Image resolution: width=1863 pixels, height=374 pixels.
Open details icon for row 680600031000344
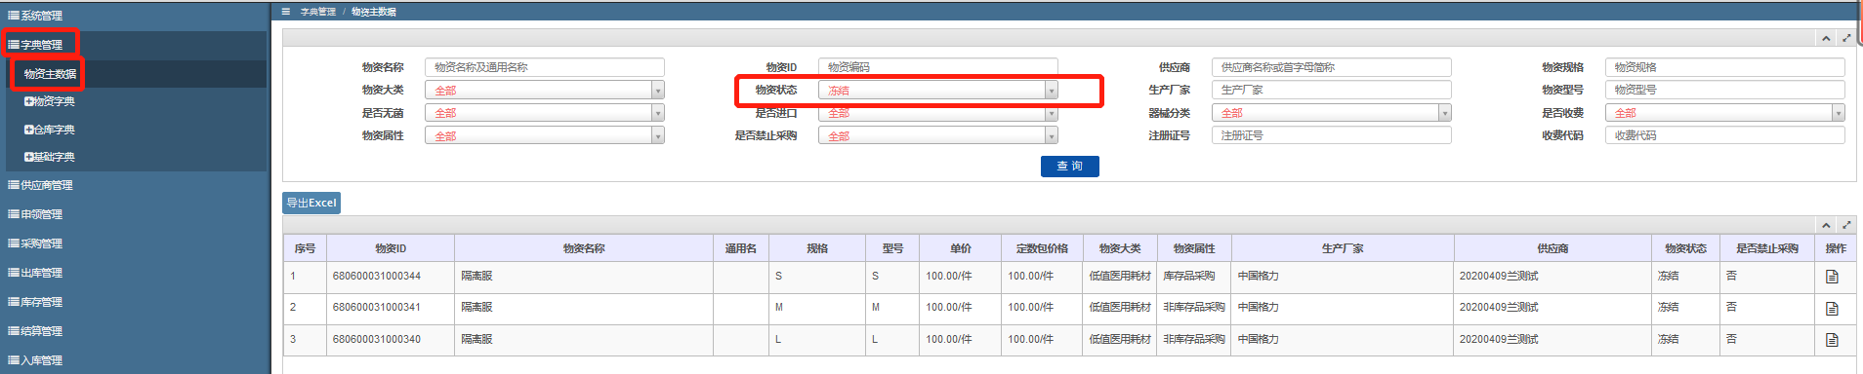coord(1832,277)
